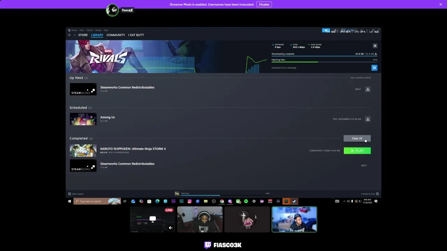Select the LIVE screen share tile
Screen dimensions: 447x251
point(152,219)
